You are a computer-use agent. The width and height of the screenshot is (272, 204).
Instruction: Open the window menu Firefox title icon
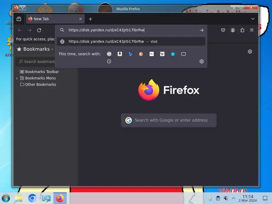coord(16,8)
